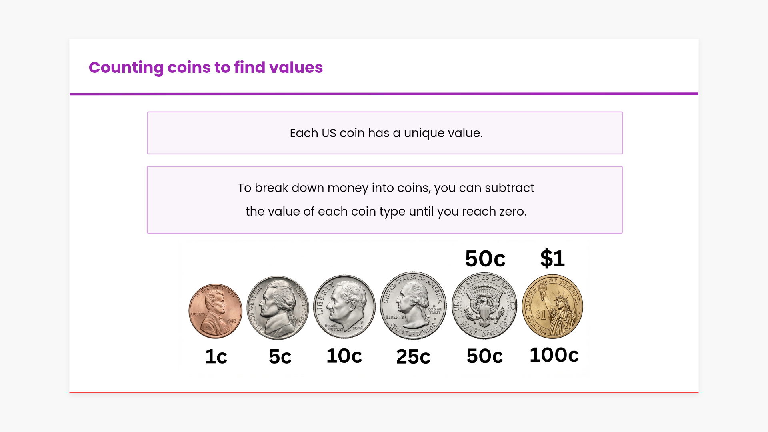Click the 50c label above the half dollar
Screen dimensions: 768x432
click(485, 258)
